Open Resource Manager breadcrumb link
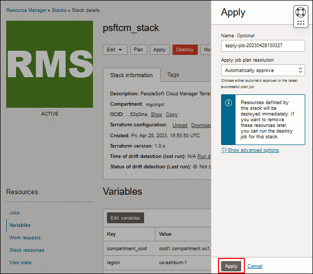The width and height of the screenshot is (313, 274). coord(26,10)
